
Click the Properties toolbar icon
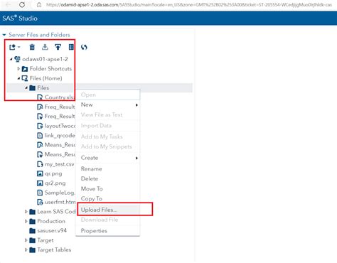[x=71, y=47]
